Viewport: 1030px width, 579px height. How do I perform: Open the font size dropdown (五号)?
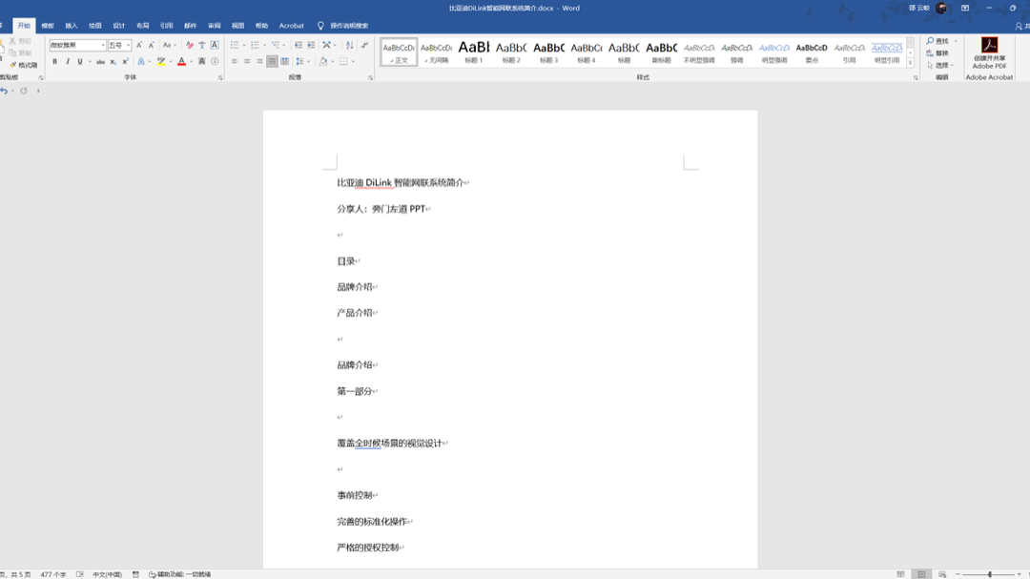pyautogui.click(x=120, y=45)
